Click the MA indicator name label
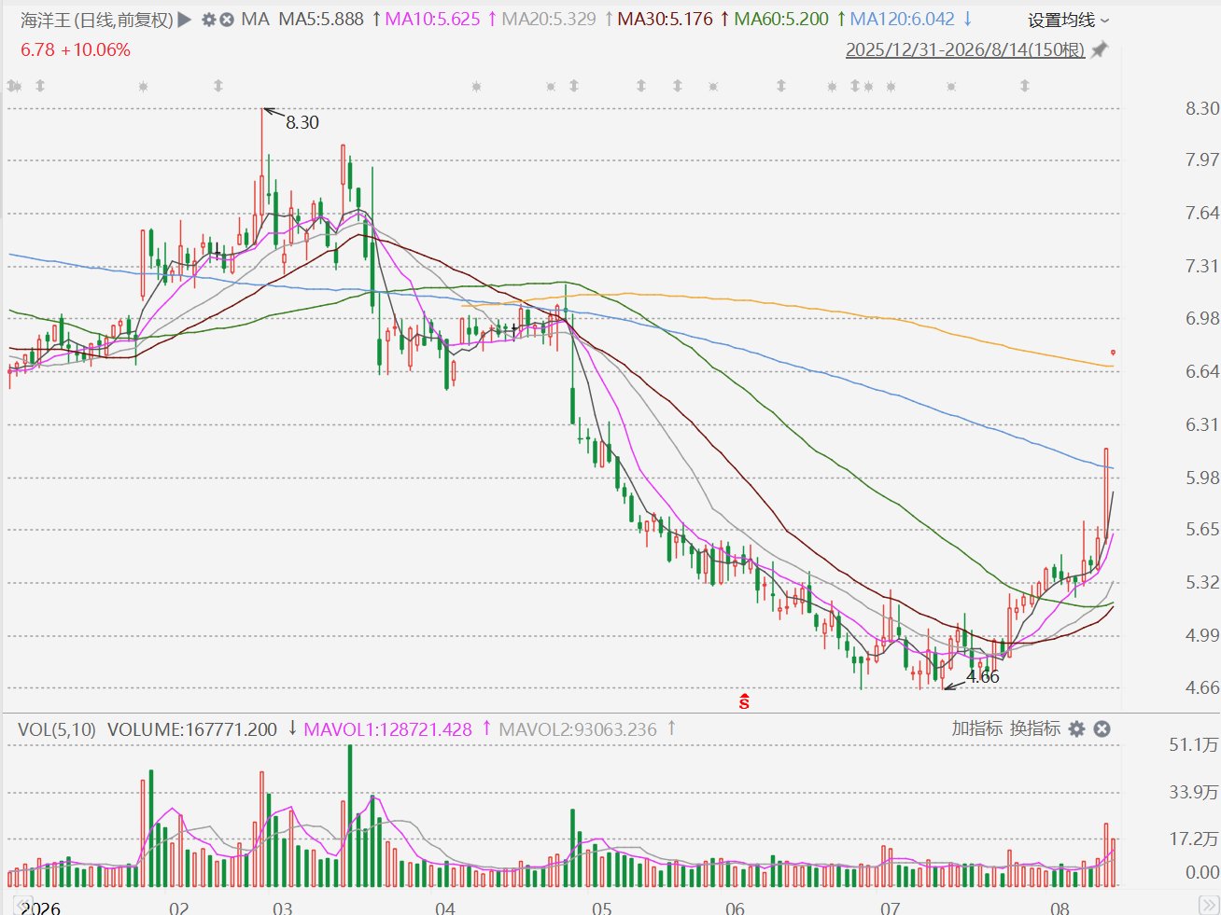Screen dimensions: 1221x915 click(x=255, y=19)
